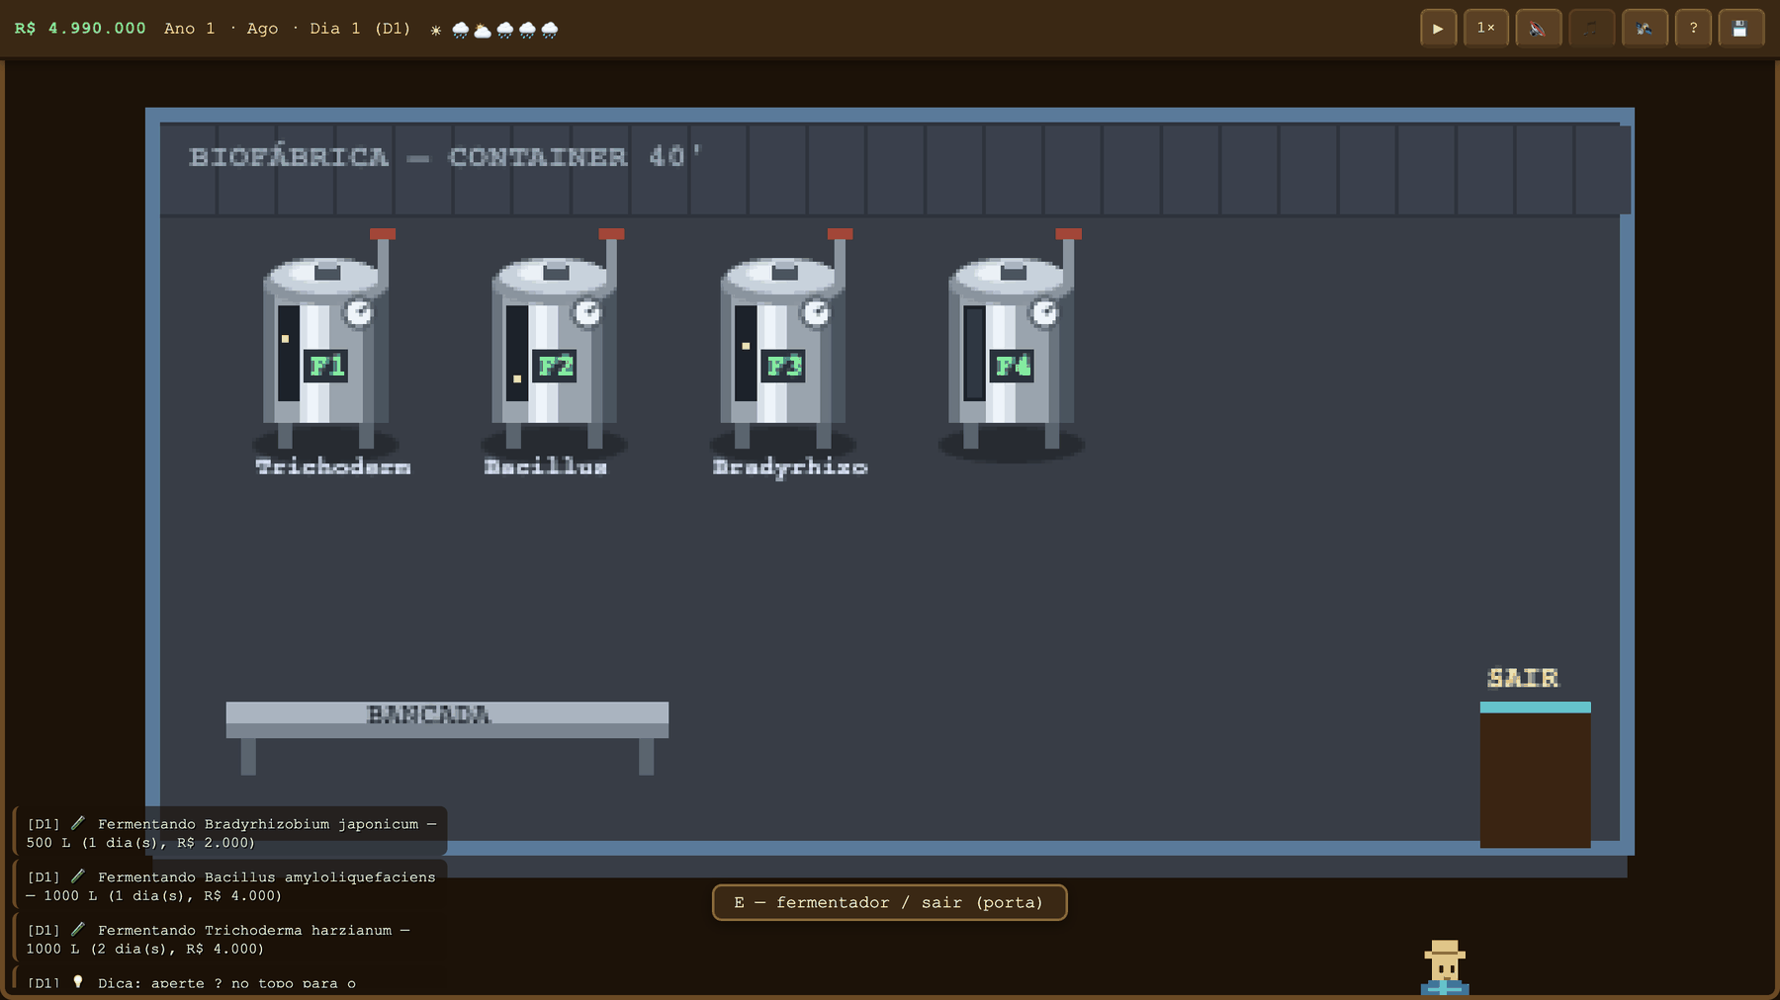Screen dimensions: 1780x1000
Task: Start the simulation with the play button
Action: (x=1438, y=28)
